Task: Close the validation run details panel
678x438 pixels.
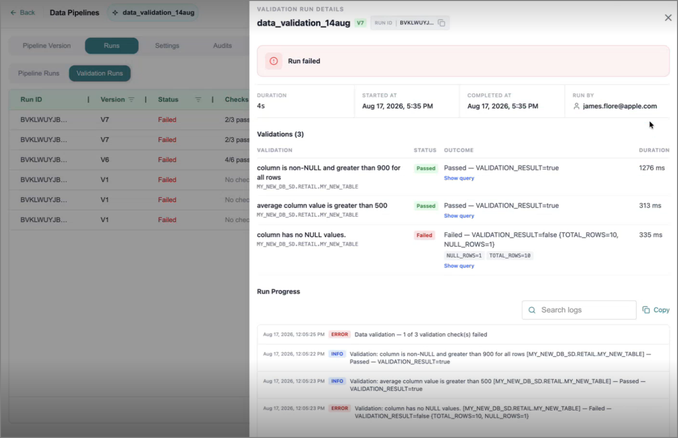Action: 668,18
